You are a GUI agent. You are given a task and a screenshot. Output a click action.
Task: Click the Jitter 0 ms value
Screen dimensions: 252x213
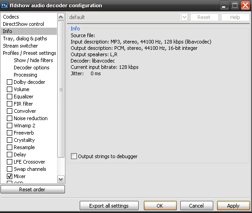click(96, 73)
